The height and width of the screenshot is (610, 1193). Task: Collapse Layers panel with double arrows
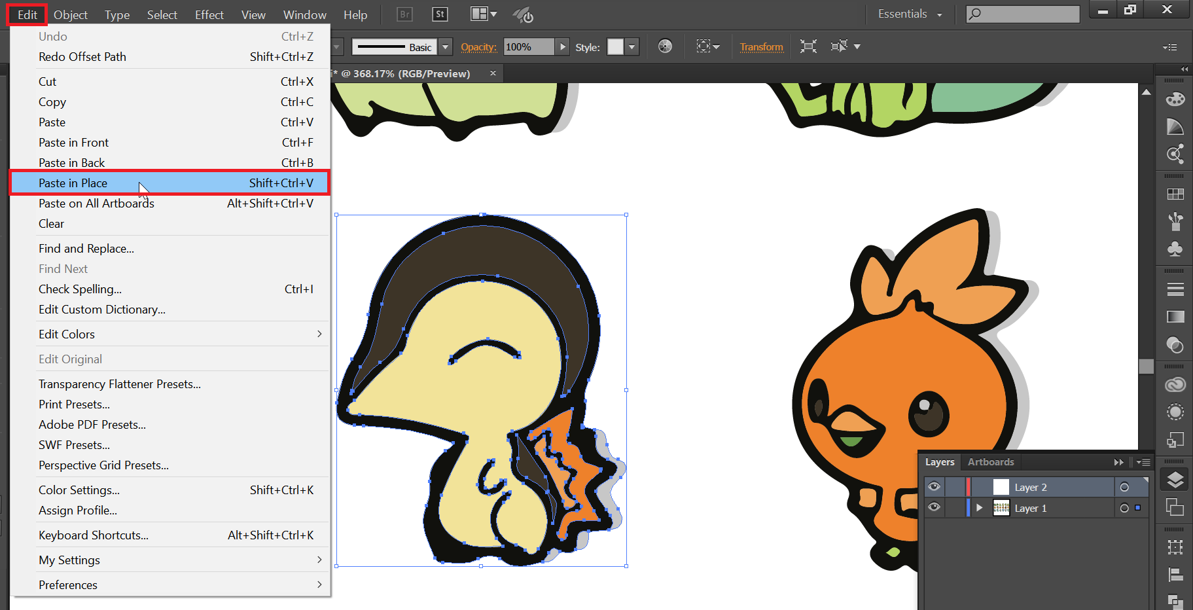coord(1118,462)
